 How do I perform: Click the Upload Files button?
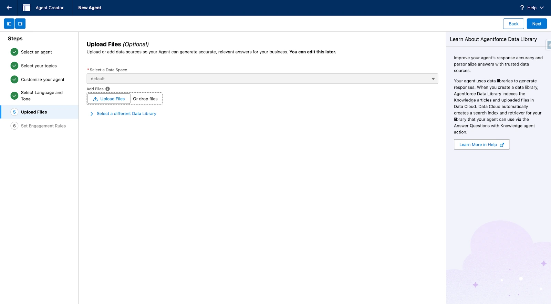(x=109, y=99)
